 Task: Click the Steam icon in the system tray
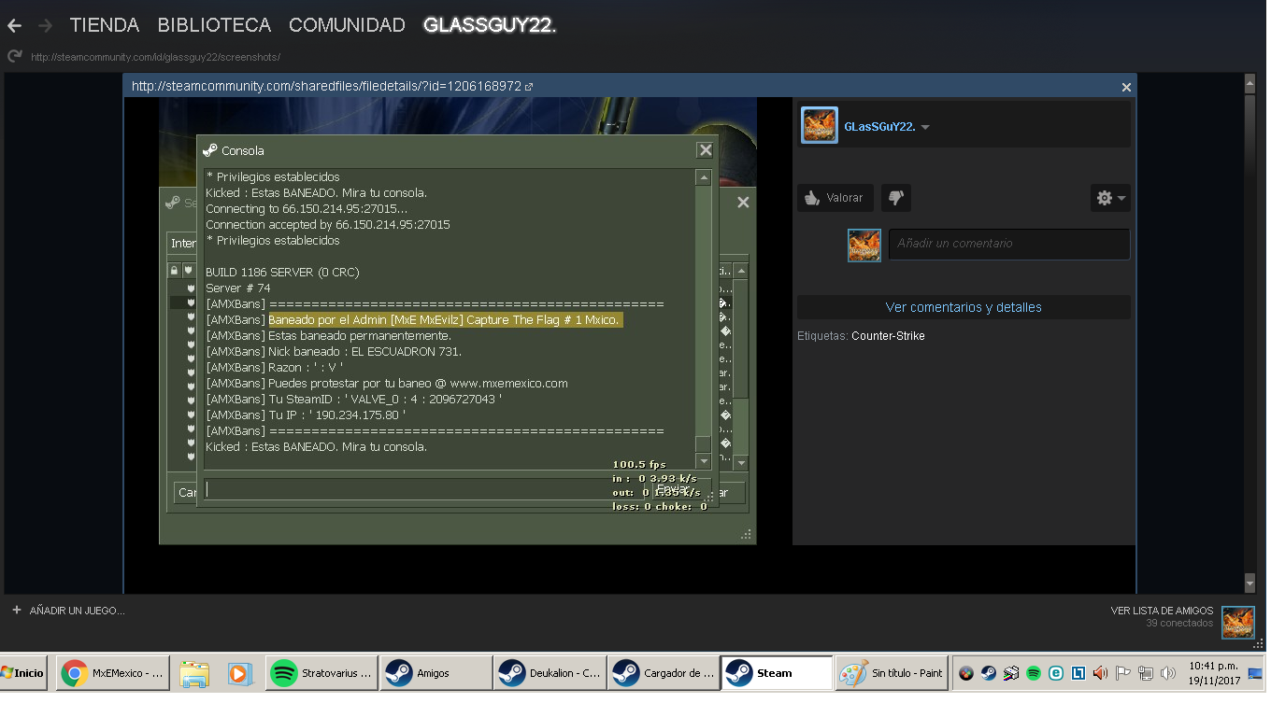pyautogui.click(x=988, y=673)
